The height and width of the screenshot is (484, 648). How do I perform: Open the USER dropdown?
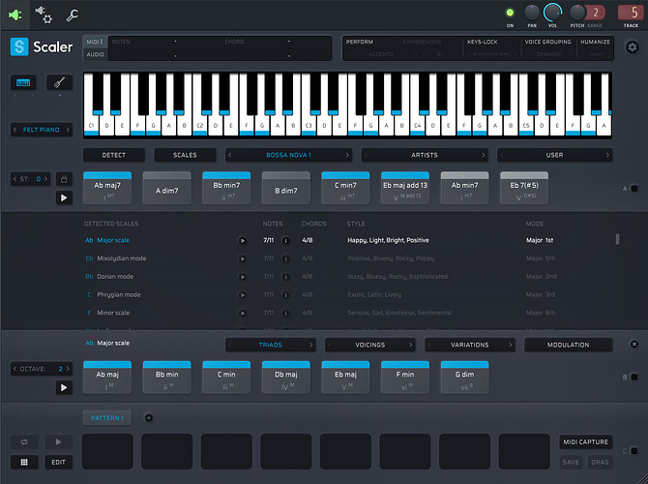point(554,155)
